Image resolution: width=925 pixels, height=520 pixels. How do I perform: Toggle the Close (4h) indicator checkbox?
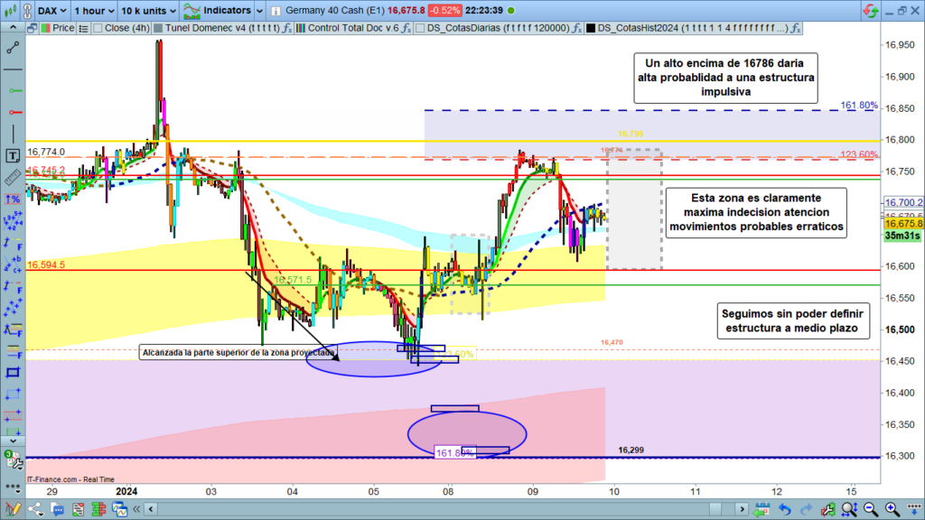[98, 28]
